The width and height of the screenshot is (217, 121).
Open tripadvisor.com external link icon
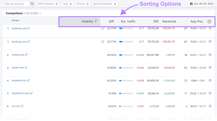32,93
